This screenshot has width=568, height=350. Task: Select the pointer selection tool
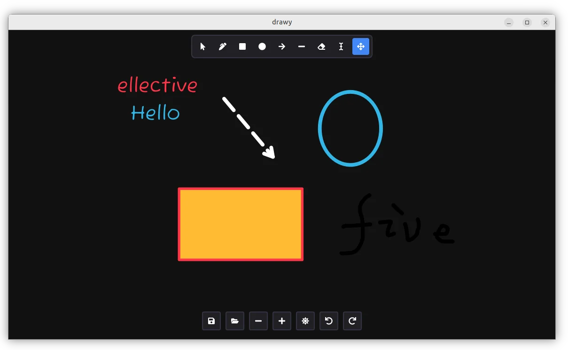coord(203,46)
